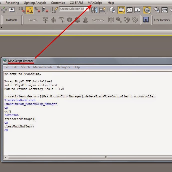Open the MAXScript menu
Screen dimensions: 172x172
[95, 3]
